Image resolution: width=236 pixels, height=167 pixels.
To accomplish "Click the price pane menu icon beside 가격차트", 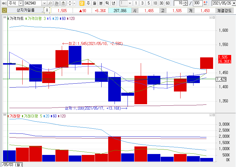I will [5, 17].
